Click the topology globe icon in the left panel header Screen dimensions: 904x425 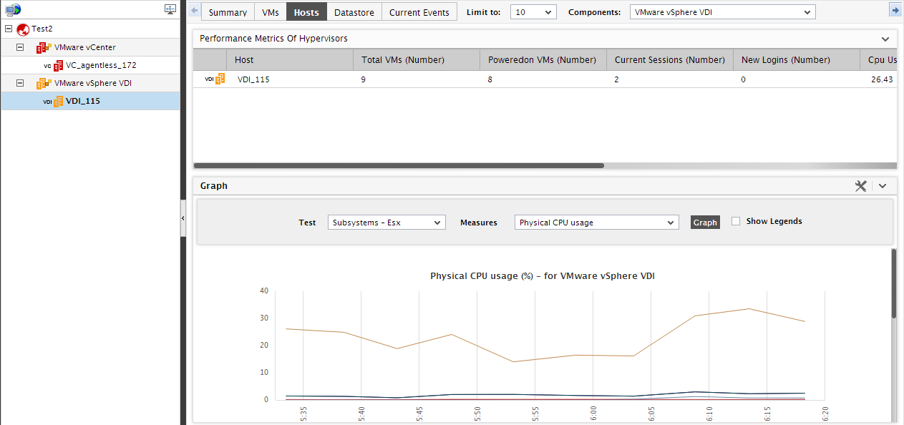13,10
